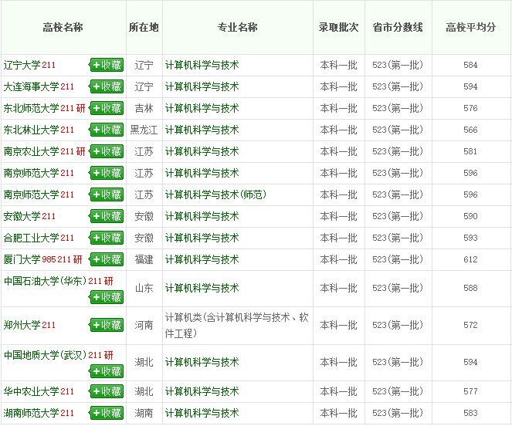Visit 合肥工业大学 school page
Screen dimensions: 512x426
click(32, 238)
